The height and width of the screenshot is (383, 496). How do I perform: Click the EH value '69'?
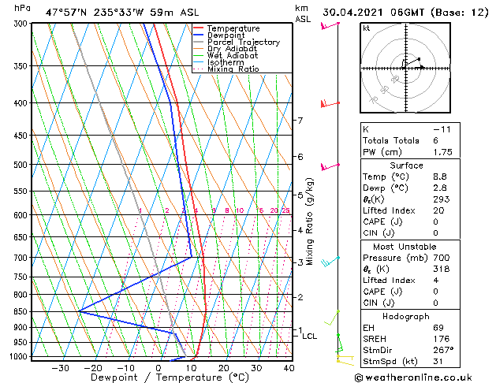click(x=438, y=328)
